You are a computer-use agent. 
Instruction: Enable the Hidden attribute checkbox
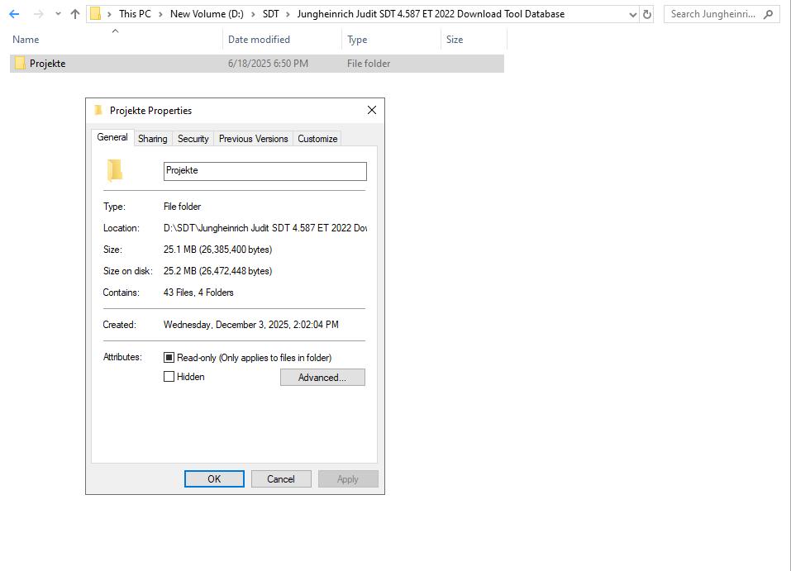click(x=170, y=377)
